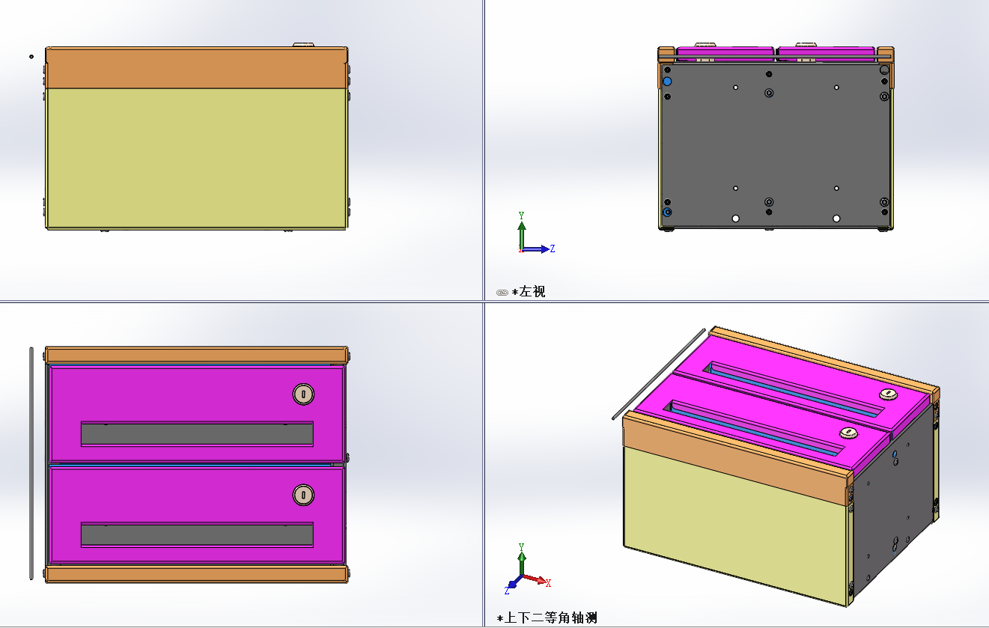Screen dimensions: 989x628
Task: Click the view link icon beside 左视
Action: tap(502, 292)
